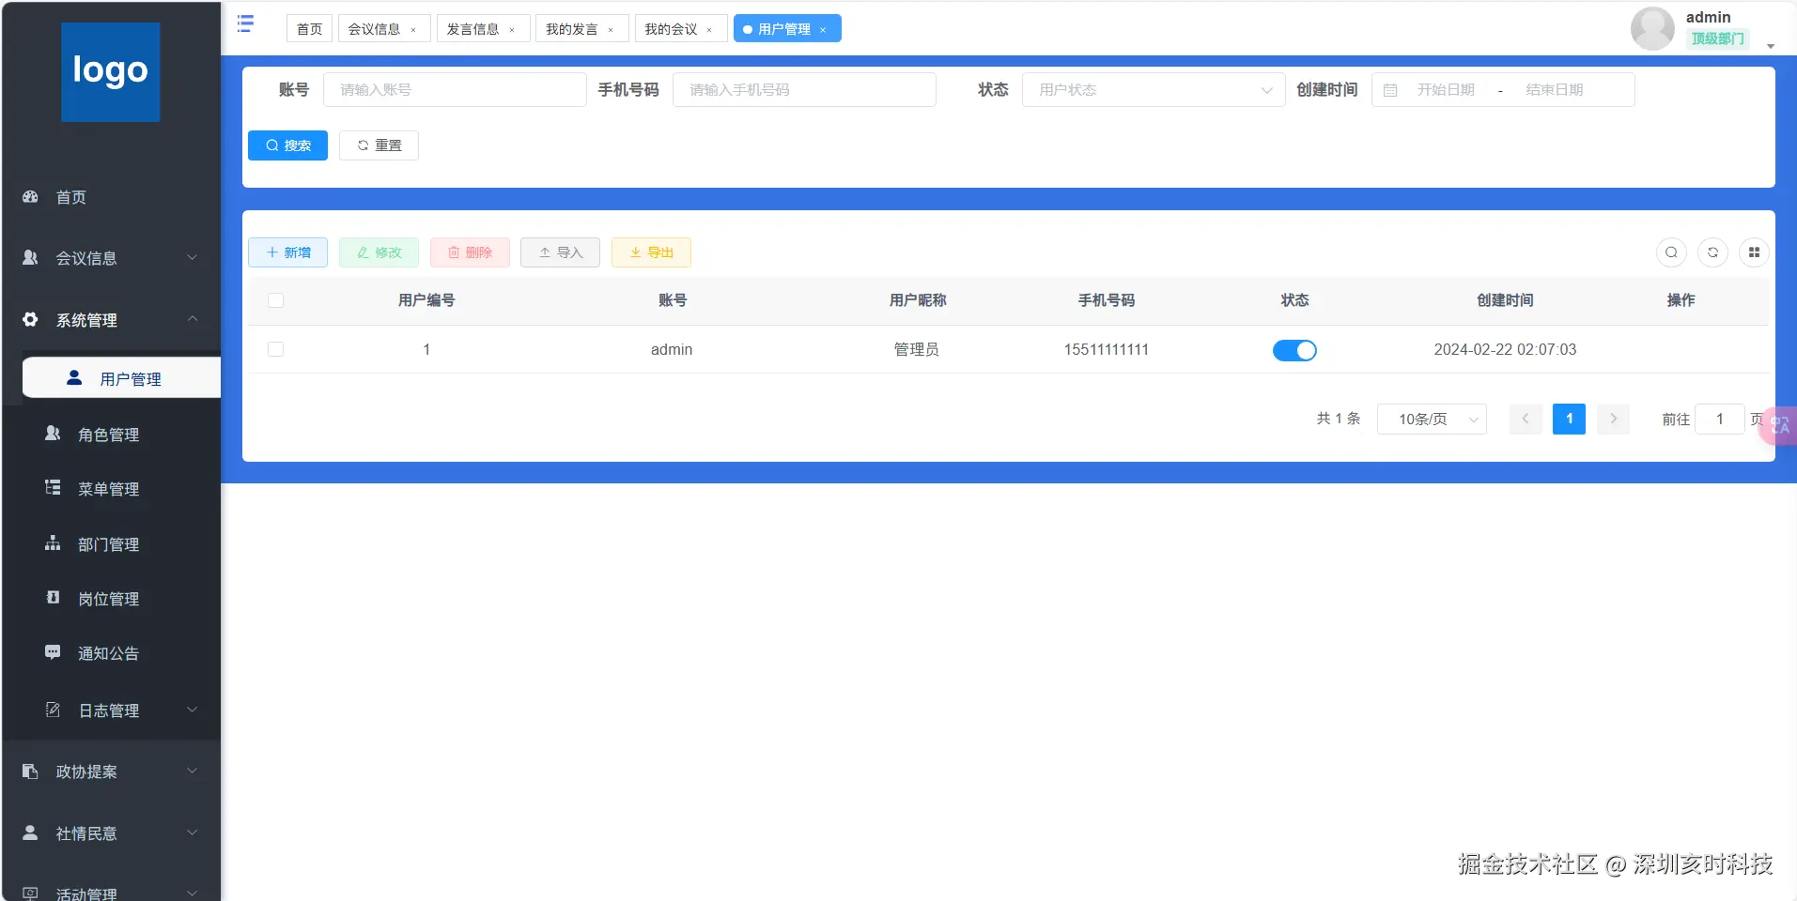The image size is (1797, 901).
Task: Click the 菜单管理 tree icon
Action: [x=53, y=488]
